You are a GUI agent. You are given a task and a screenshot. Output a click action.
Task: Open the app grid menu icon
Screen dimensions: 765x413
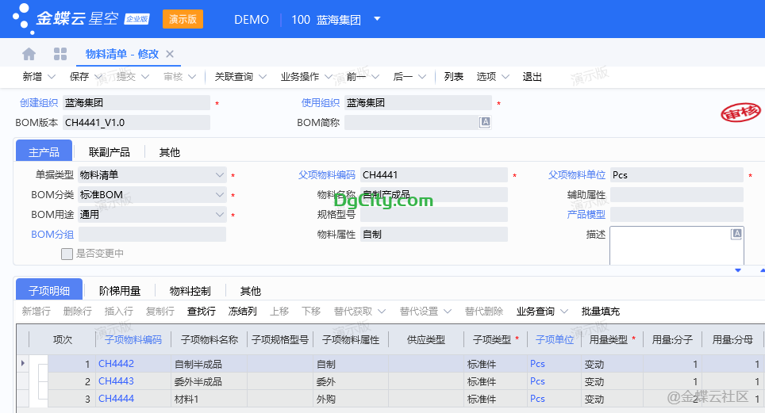(x=60, y=54)
